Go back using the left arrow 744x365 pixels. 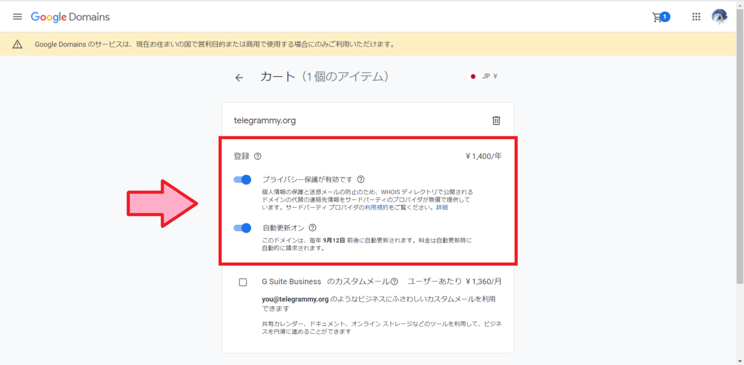[x=239, y=77]
